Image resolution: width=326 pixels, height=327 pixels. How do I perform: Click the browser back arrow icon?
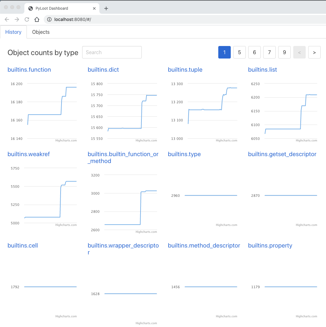click(7, 19)
